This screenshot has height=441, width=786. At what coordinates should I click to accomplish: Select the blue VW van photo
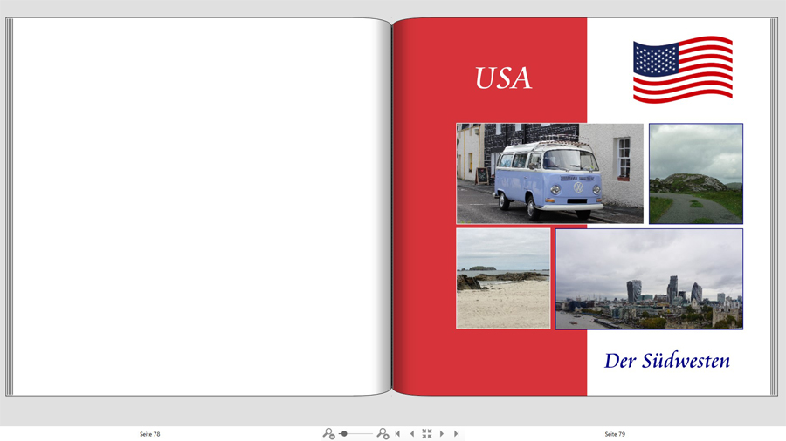point(549,173)
